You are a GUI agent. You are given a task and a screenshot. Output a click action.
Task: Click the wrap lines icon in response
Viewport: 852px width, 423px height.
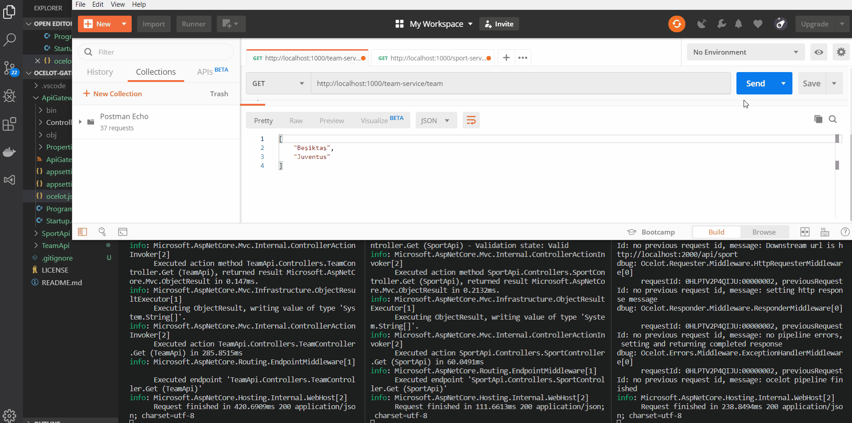471,120
